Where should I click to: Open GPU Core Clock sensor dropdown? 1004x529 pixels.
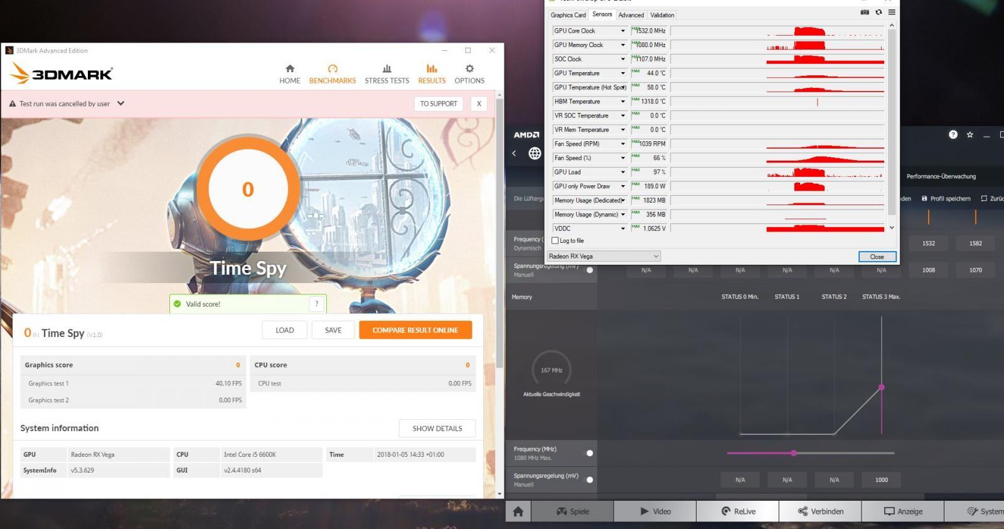[x=623, y=31]
